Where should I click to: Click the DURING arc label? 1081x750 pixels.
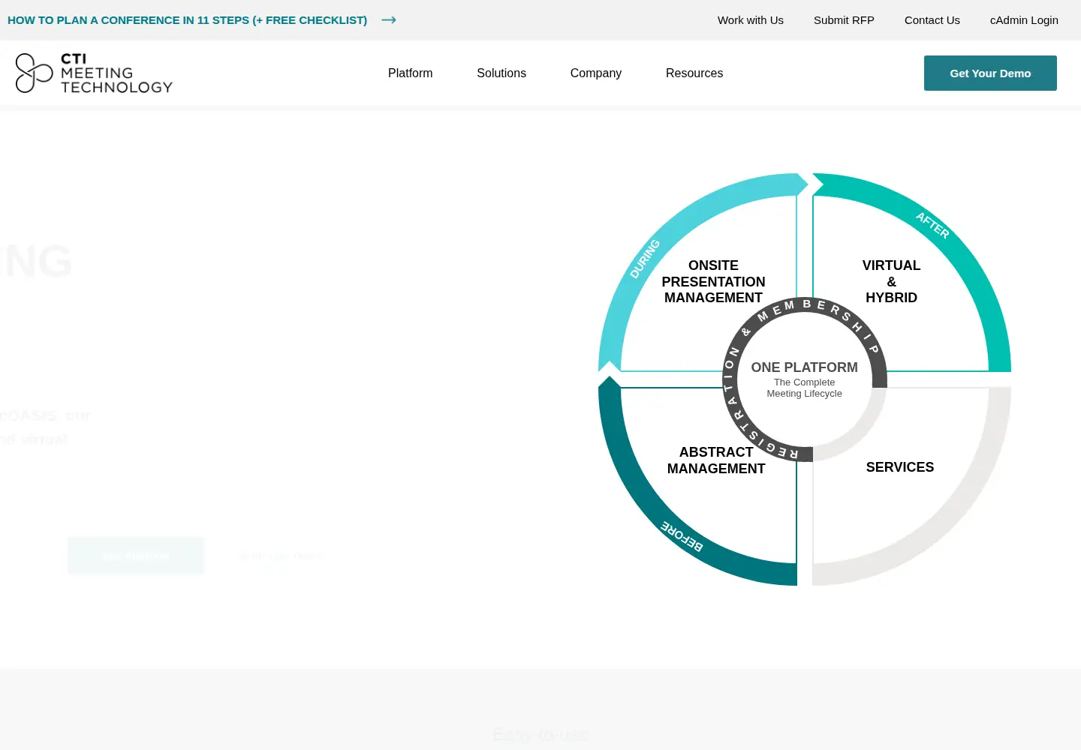tap(644, 259)
